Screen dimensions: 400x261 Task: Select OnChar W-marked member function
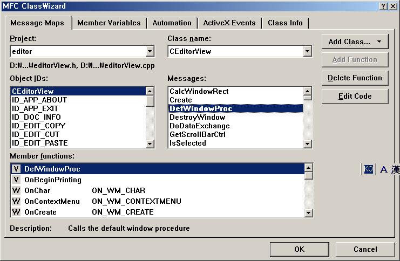point(158,190)
